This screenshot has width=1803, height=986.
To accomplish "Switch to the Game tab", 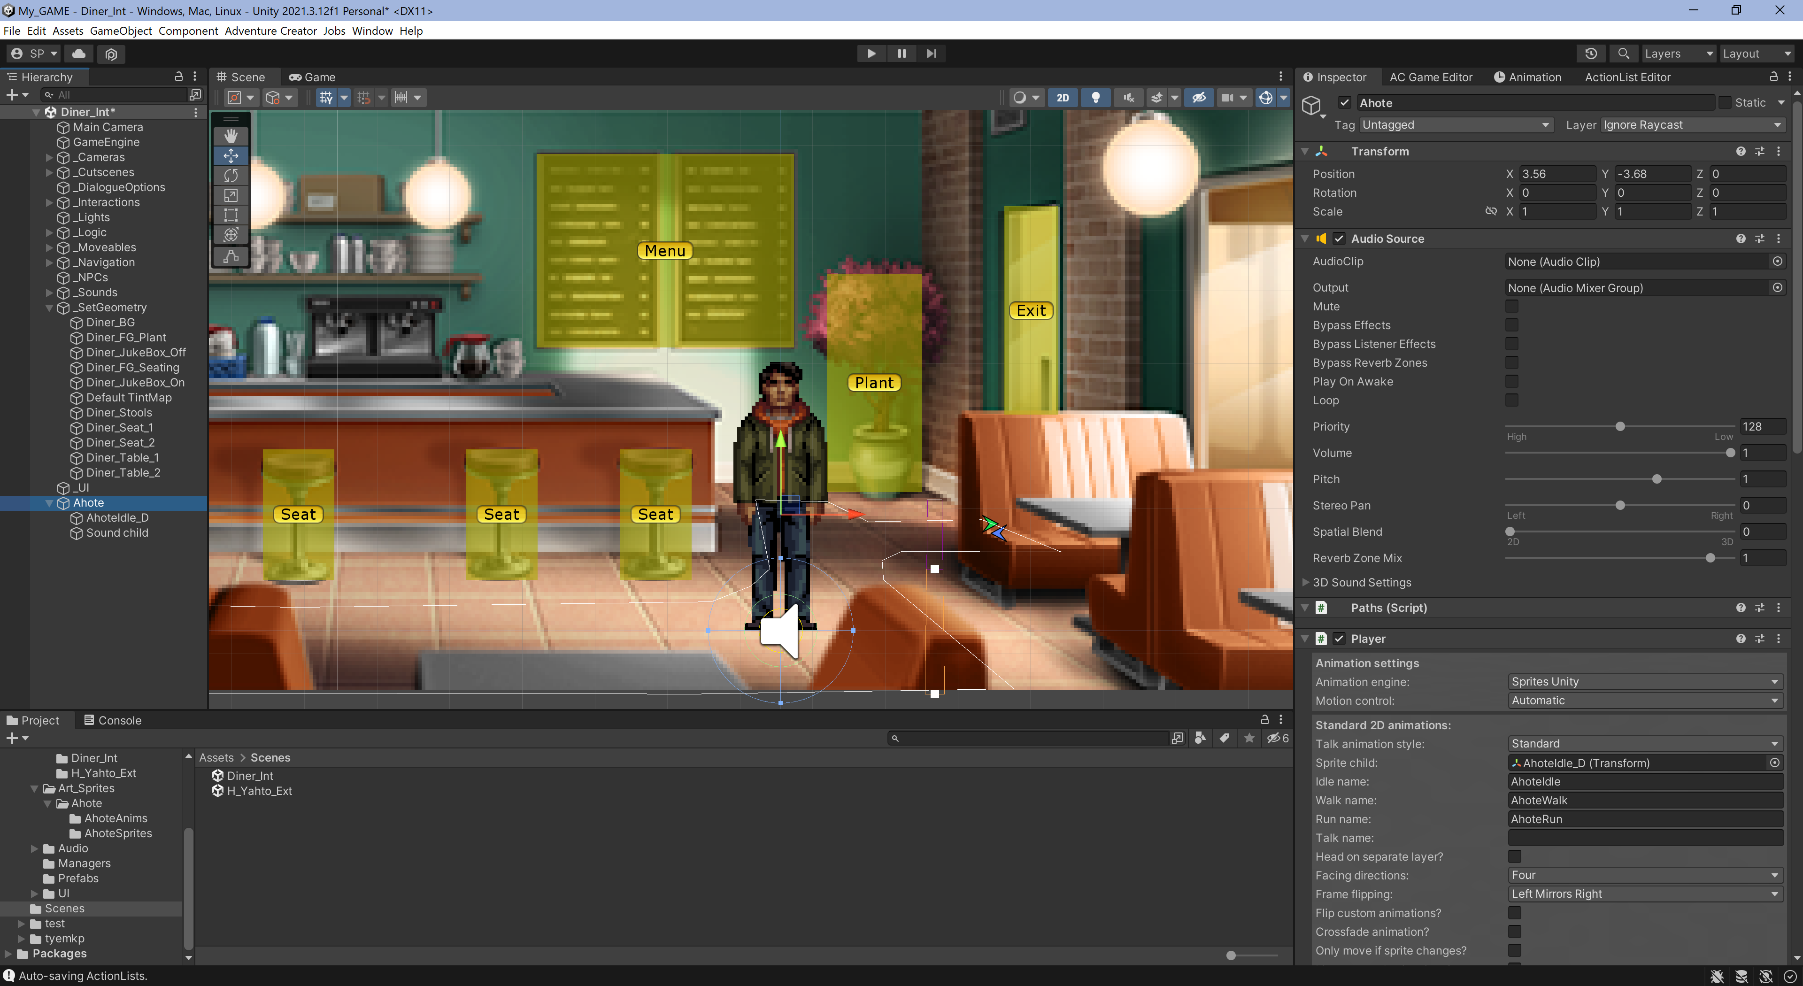I will (x=312, y=77).
